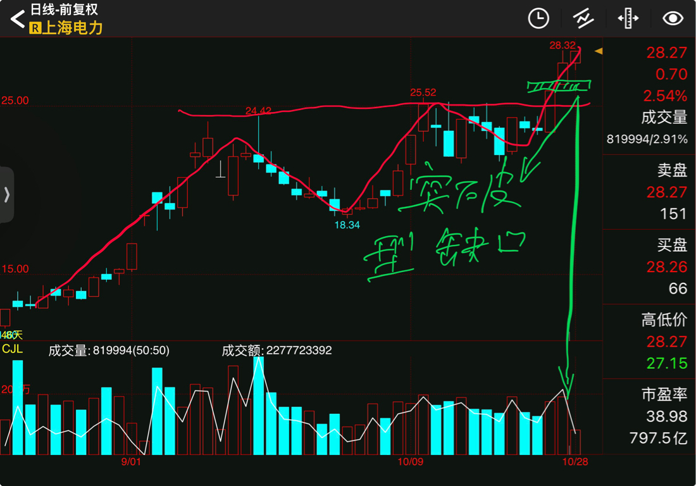Image resolution: width=696 pixels, height=486 pixels.
Task: Switch the CJL indicator label
Action: coord(12,349)
